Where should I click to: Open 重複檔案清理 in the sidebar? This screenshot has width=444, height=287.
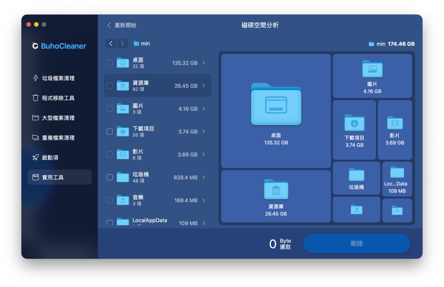(59, 138)
